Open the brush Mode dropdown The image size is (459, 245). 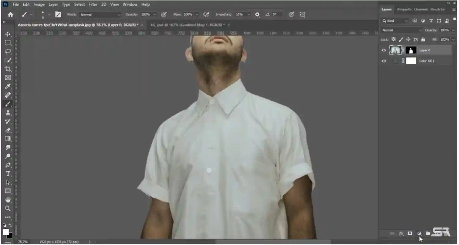(100, 14)
